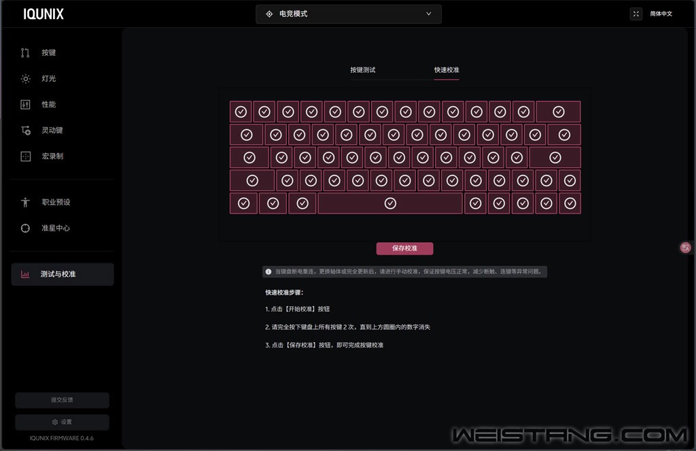This screenshot has height=451, width=696.
Task: Click the 职业预设 person icon
Action: click(x=25, y=202)
